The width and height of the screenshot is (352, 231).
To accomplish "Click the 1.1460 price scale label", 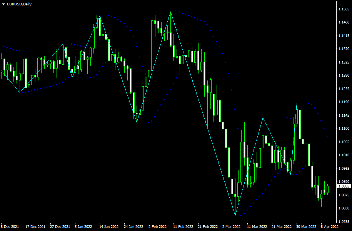I will coord(344,22).
